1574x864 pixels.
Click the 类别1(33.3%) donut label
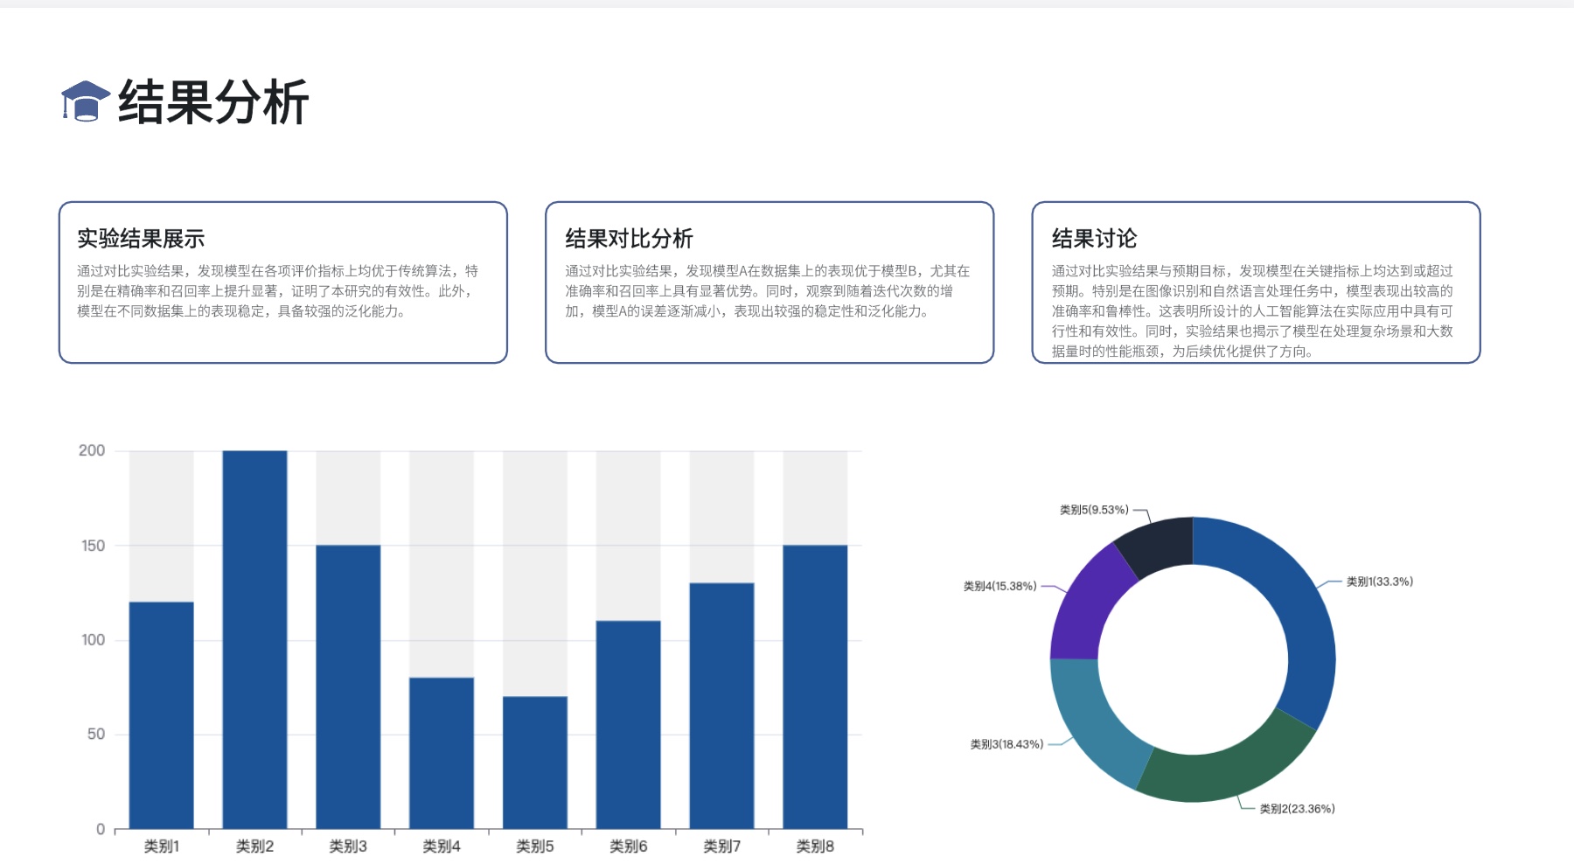click(1379, 582)
